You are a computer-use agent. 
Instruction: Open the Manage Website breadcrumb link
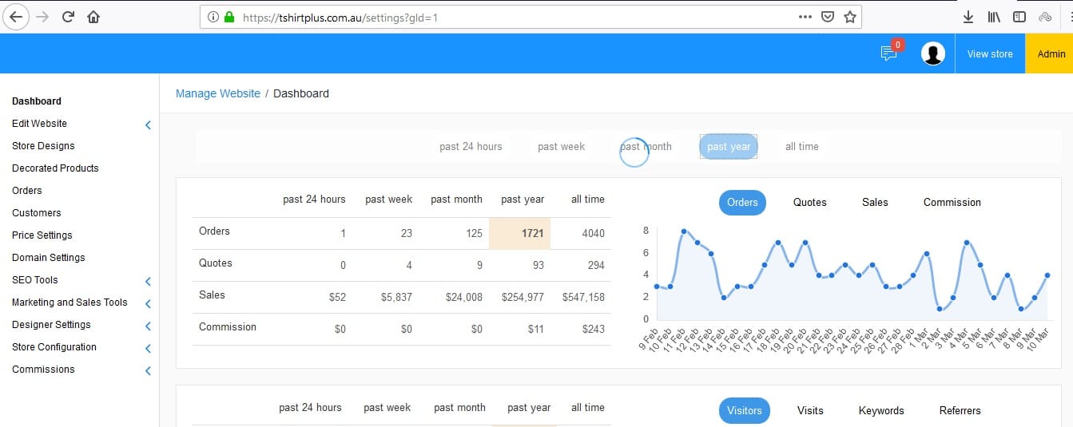(x=218, y=93)
